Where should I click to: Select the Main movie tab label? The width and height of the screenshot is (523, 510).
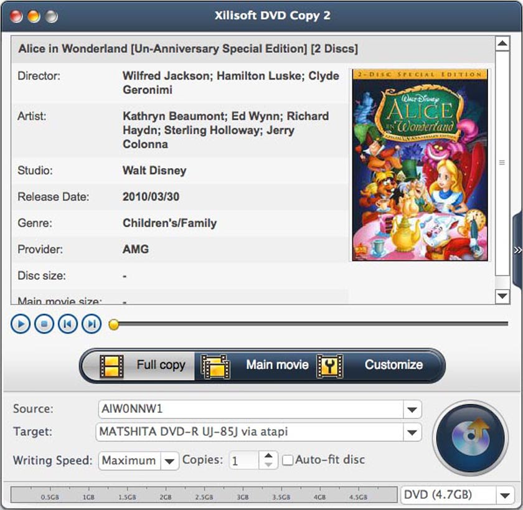pos(278,366)
